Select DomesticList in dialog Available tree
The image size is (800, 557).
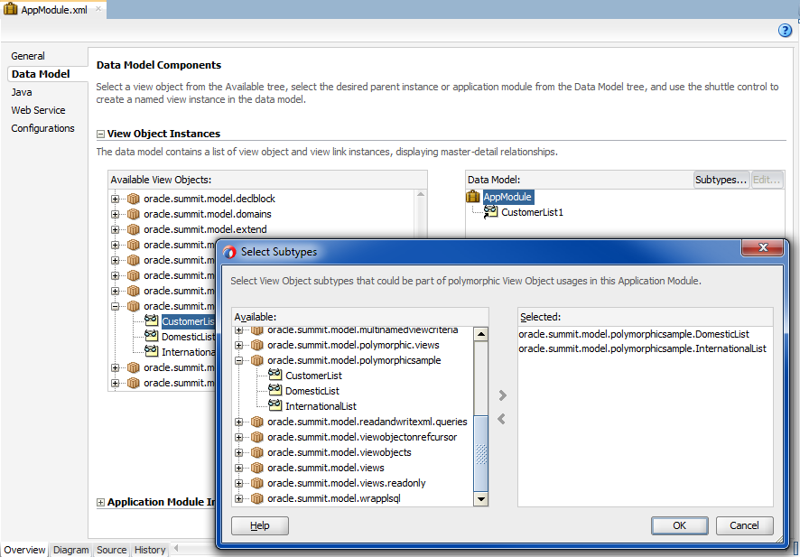tap(312, 391)
